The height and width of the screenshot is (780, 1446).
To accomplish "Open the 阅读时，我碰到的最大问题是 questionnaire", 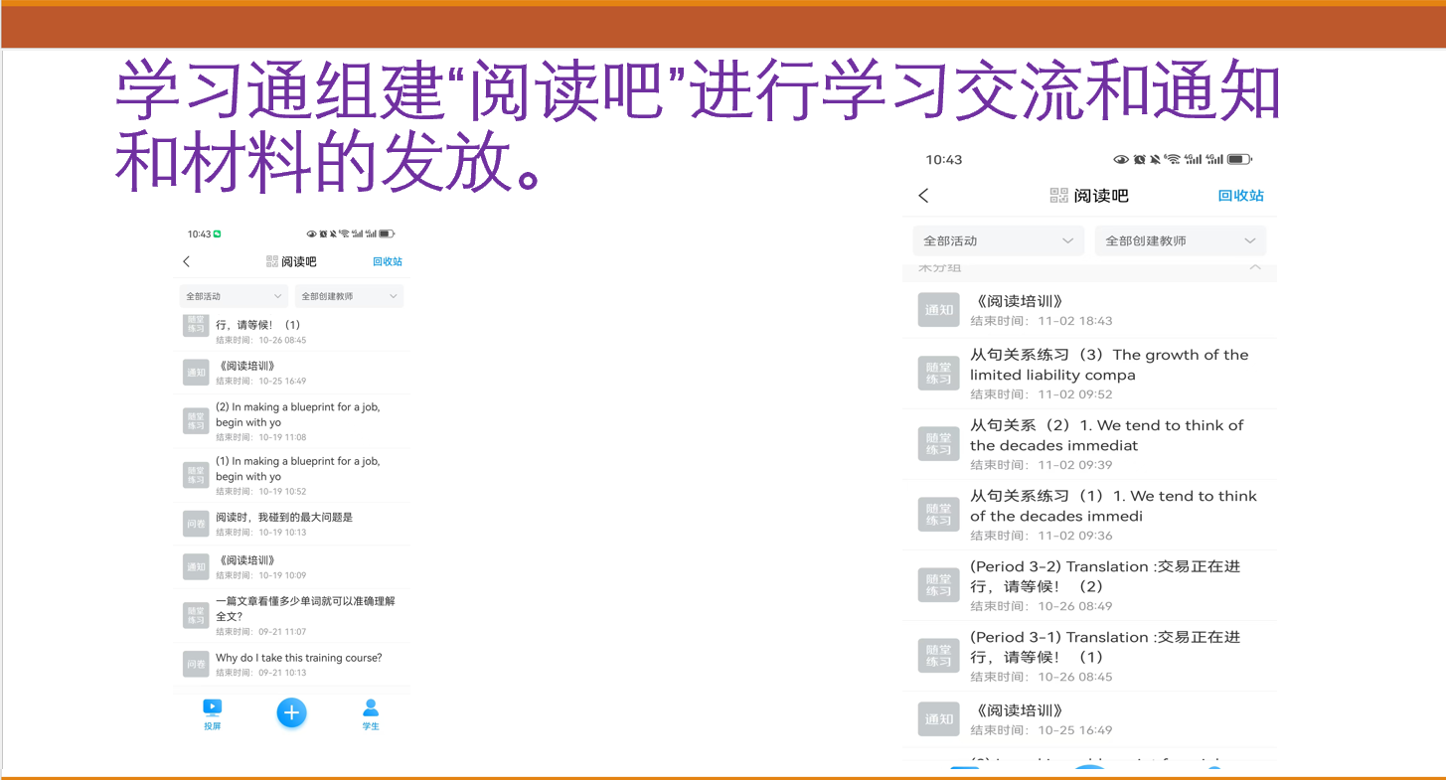I will point(284,518).
